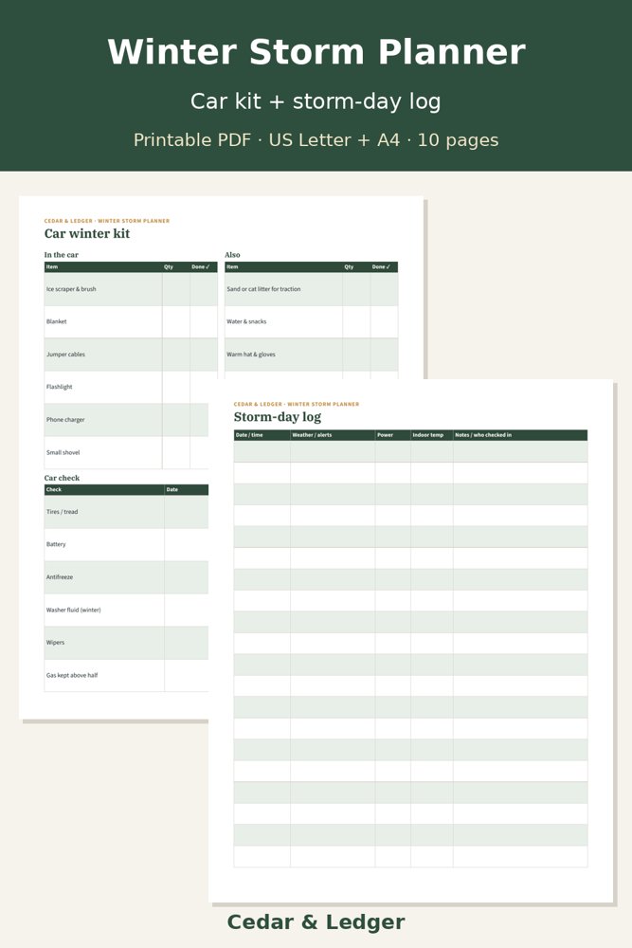
Task: Click the 'Winter Storm Planner' main title
Action: 316,52
